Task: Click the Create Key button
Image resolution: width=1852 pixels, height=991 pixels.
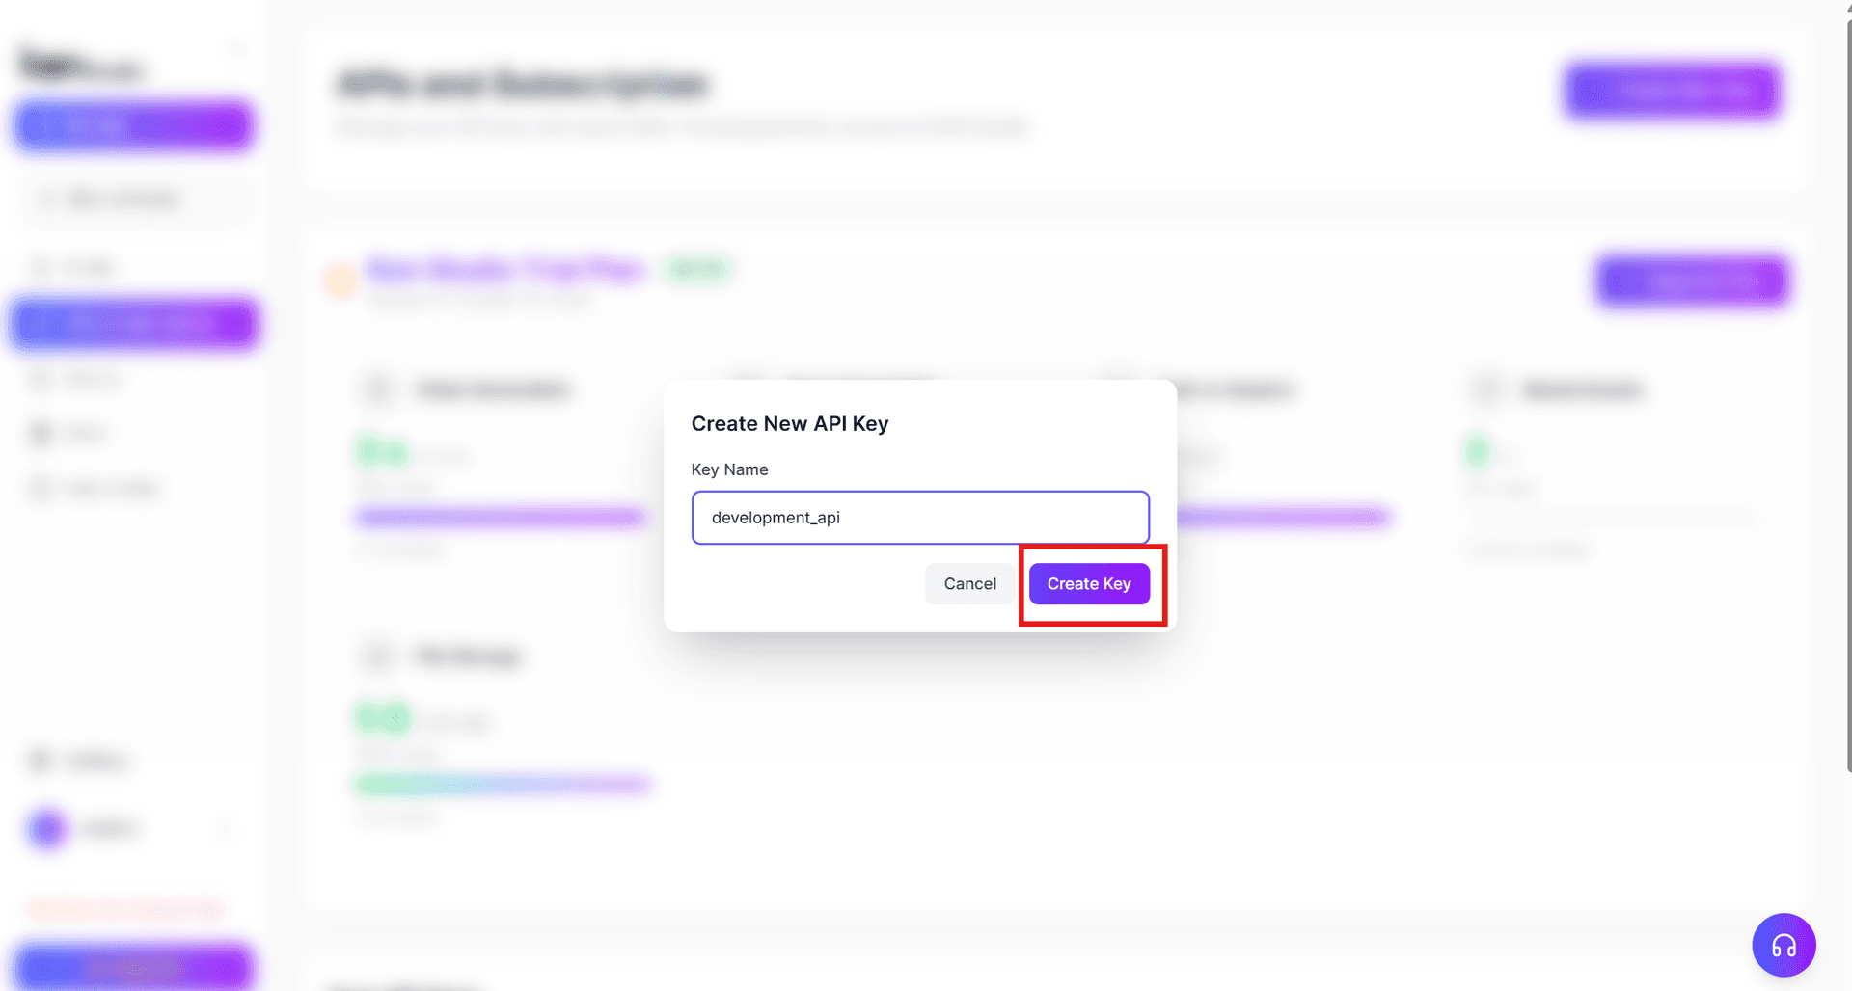Action: click(x=1089, y=583)
